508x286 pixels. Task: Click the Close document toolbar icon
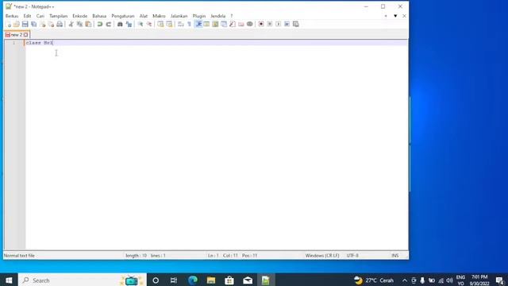point(43,25)
